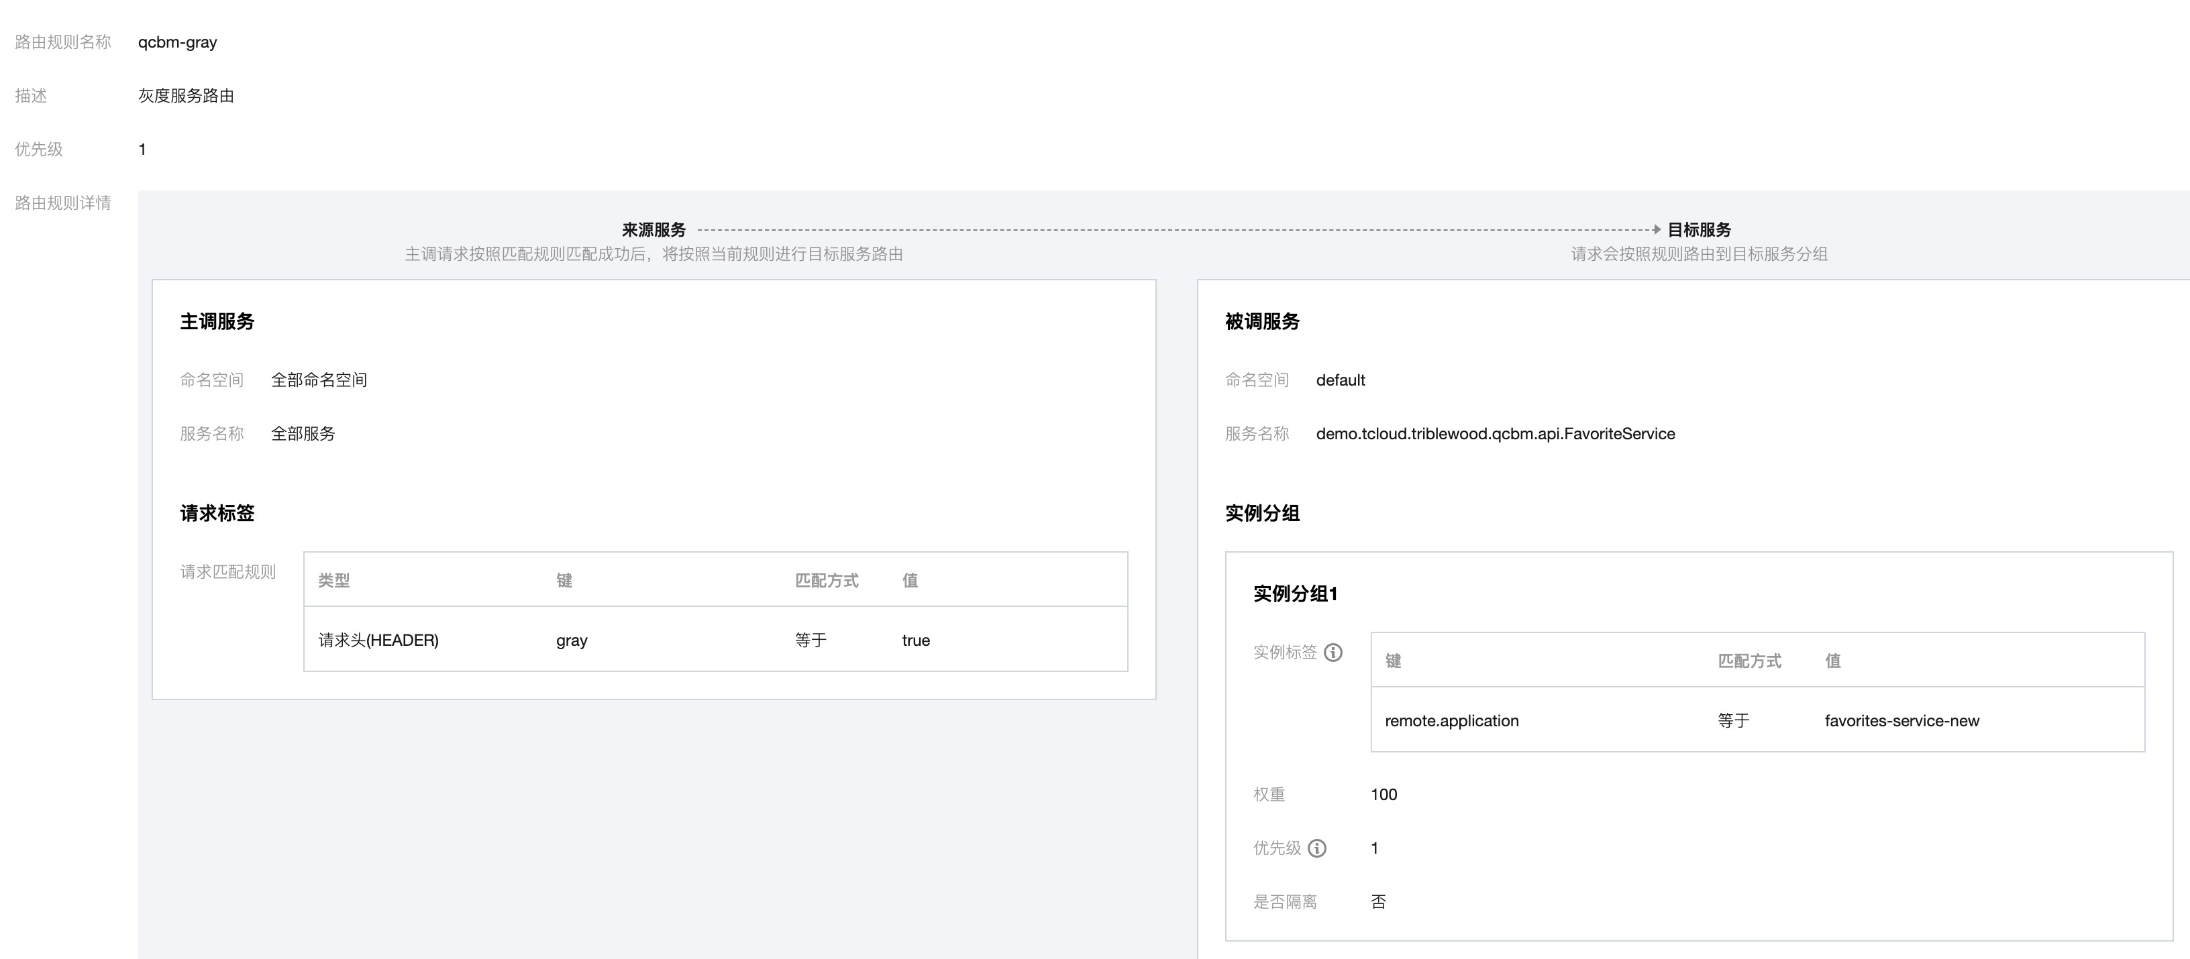Click 是否隔离 value 否

1379,901
